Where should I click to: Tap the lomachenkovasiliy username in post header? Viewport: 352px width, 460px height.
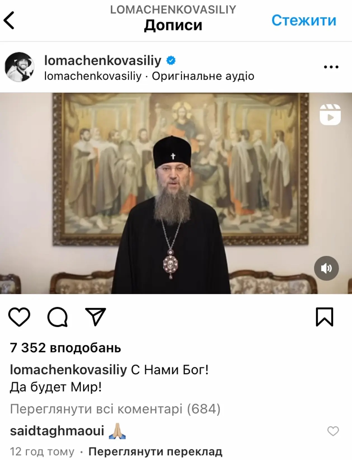[x=103, y=60]
